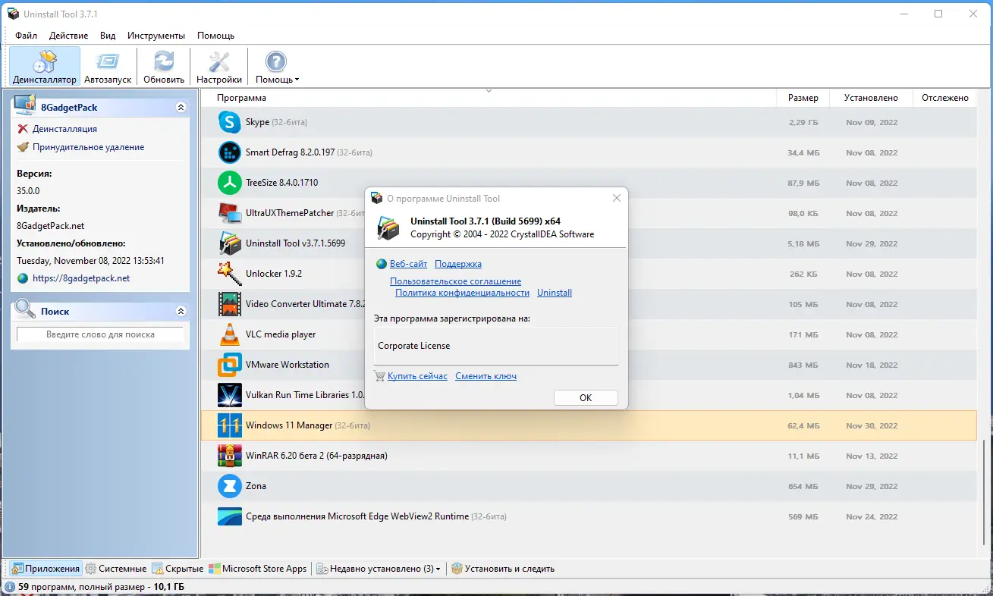Select the VMware Workstation icon
The height and width of the screenshot is (596, 993).
point(229,365)
